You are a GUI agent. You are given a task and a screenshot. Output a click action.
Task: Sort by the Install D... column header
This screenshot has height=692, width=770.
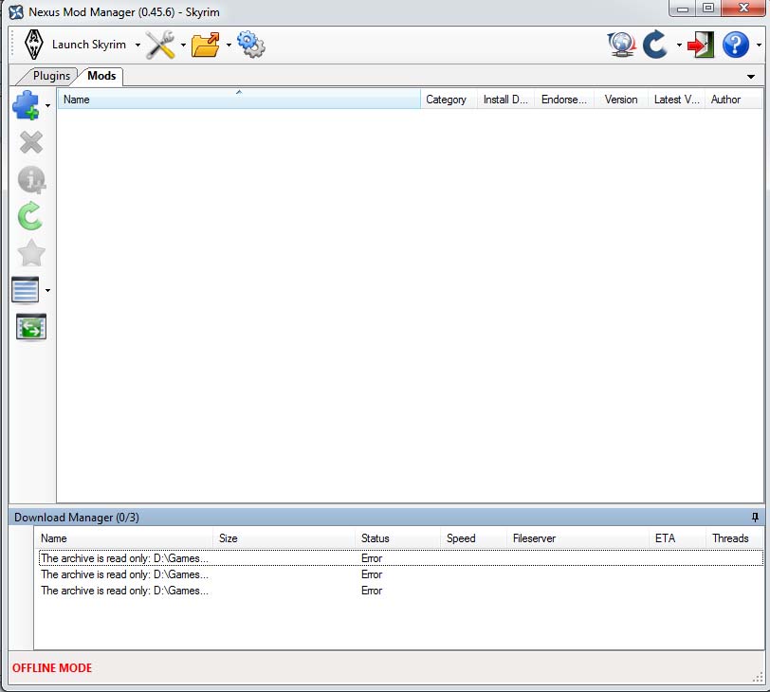[x=505, y=100]
